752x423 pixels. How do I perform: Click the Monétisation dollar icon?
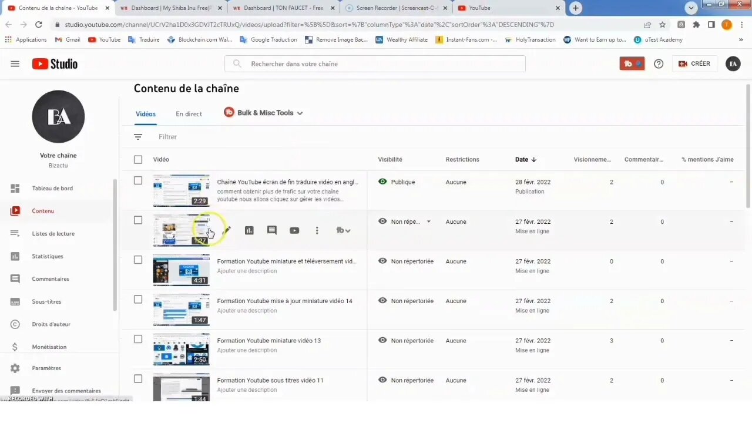15,347
